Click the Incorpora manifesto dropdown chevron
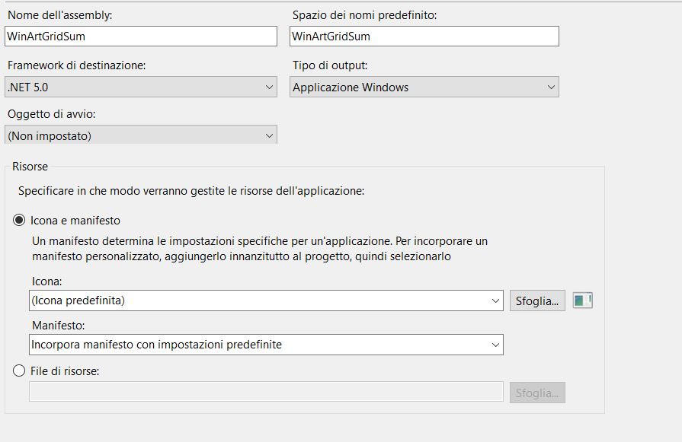The image size is (682, 442). tap(495, 345)
